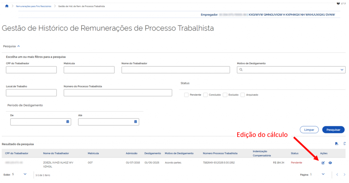The width and height of the screenshot is (349, 183).
Task: Select worker name ZOEZIL XVHZI cell
Action: point(58,164)
